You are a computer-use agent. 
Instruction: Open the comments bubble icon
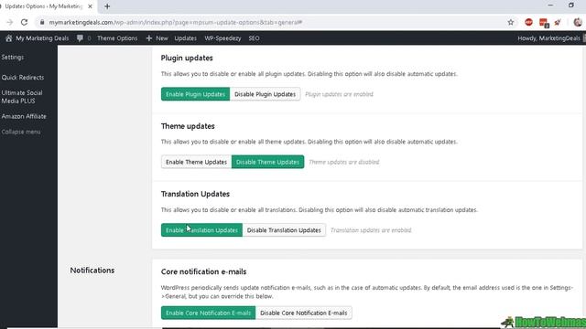[x=80, y=38]
